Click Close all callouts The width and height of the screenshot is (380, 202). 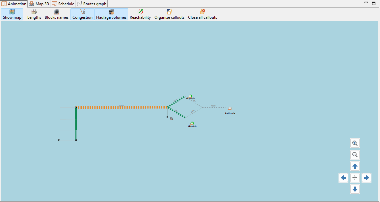tap(203, 14)
